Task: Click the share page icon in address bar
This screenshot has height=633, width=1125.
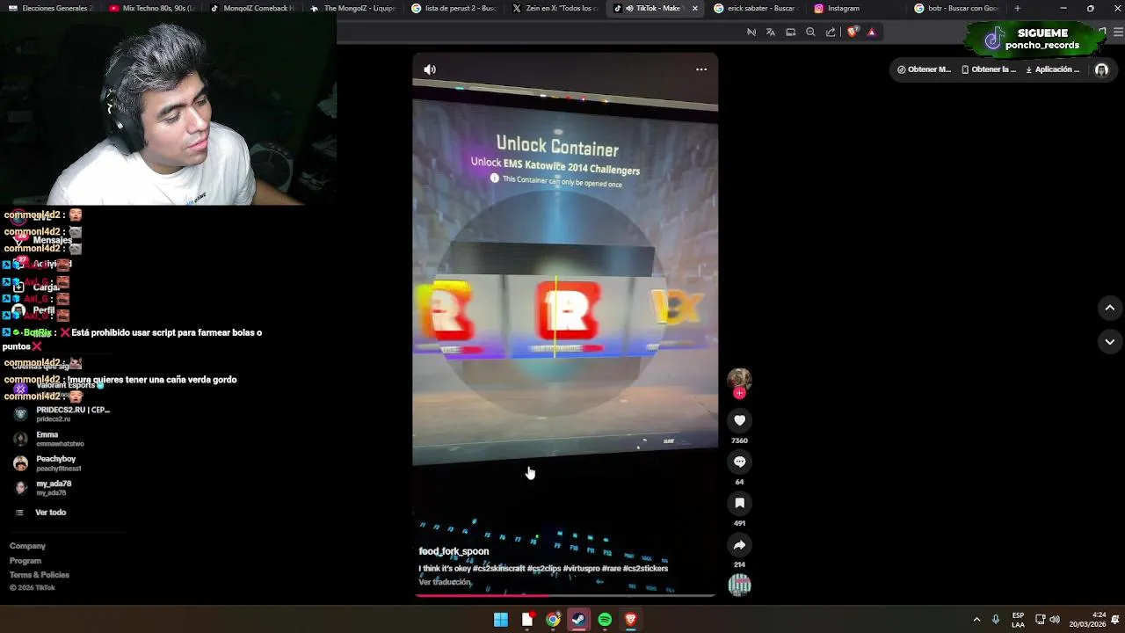Action: click(x=831, y=32)
